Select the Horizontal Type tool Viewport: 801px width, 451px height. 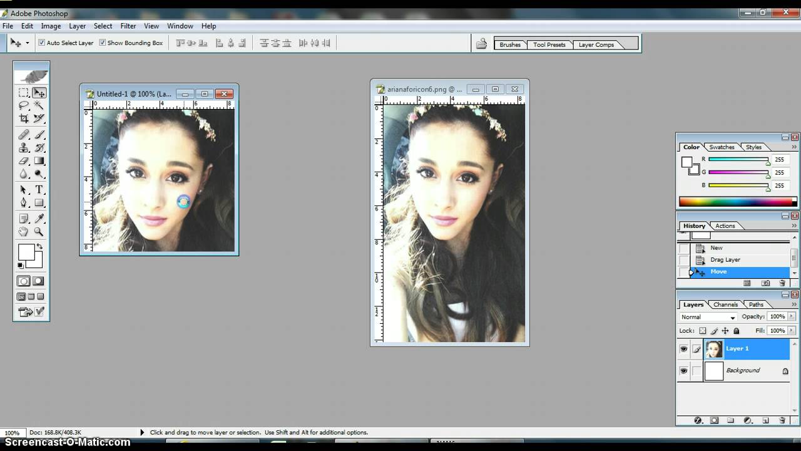click(x=38, y=189)
